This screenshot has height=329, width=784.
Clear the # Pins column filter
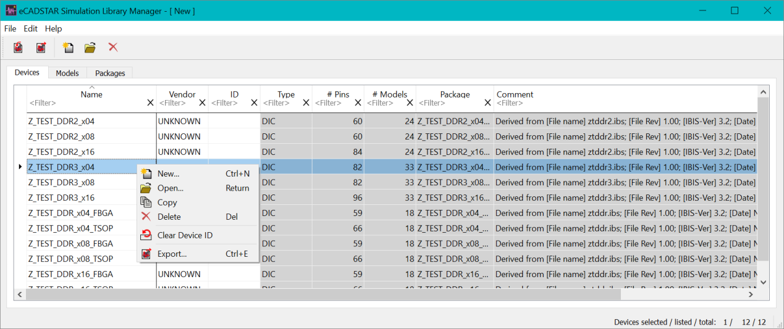coord(358,103)
